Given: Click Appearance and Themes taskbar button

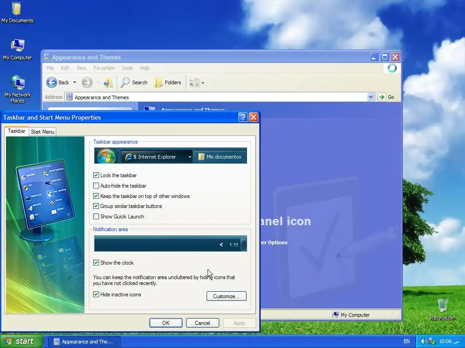Looking at the screenshot, I should (84, 342).
